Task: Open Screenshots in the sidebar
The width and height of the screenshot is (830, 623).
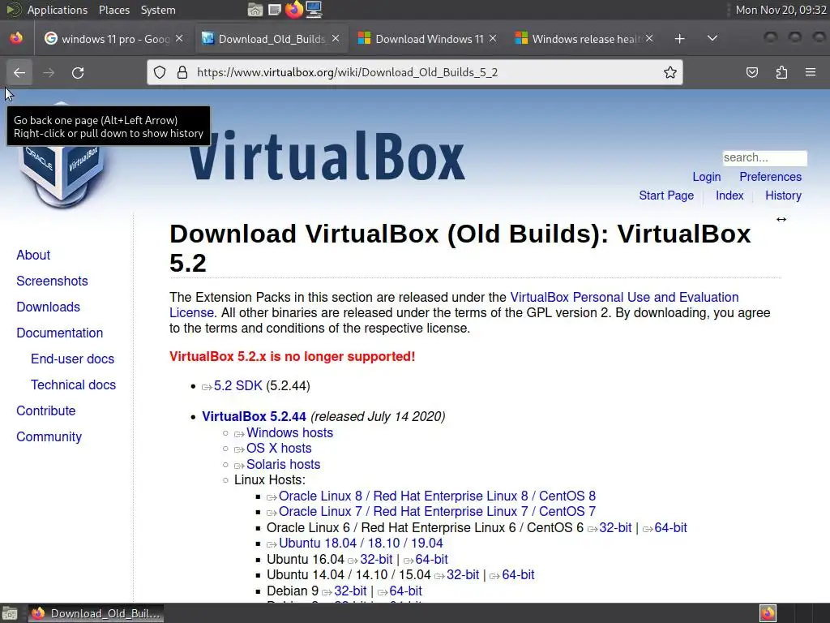Action: pos(52,281)
